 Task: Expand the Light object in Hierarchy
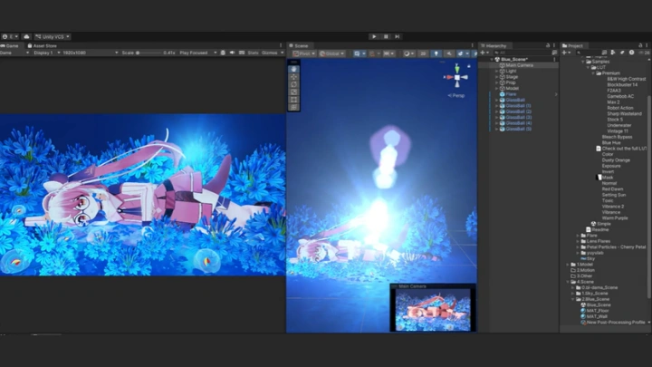point(496,72)
